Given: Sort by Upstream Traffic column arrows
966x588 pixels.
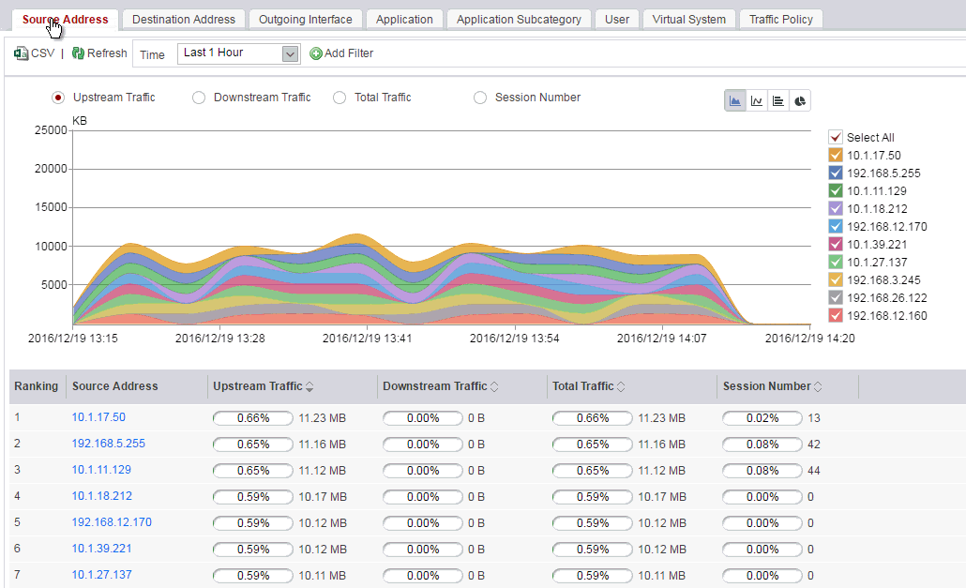Looking at the screenshot, I should pos(309,386).
